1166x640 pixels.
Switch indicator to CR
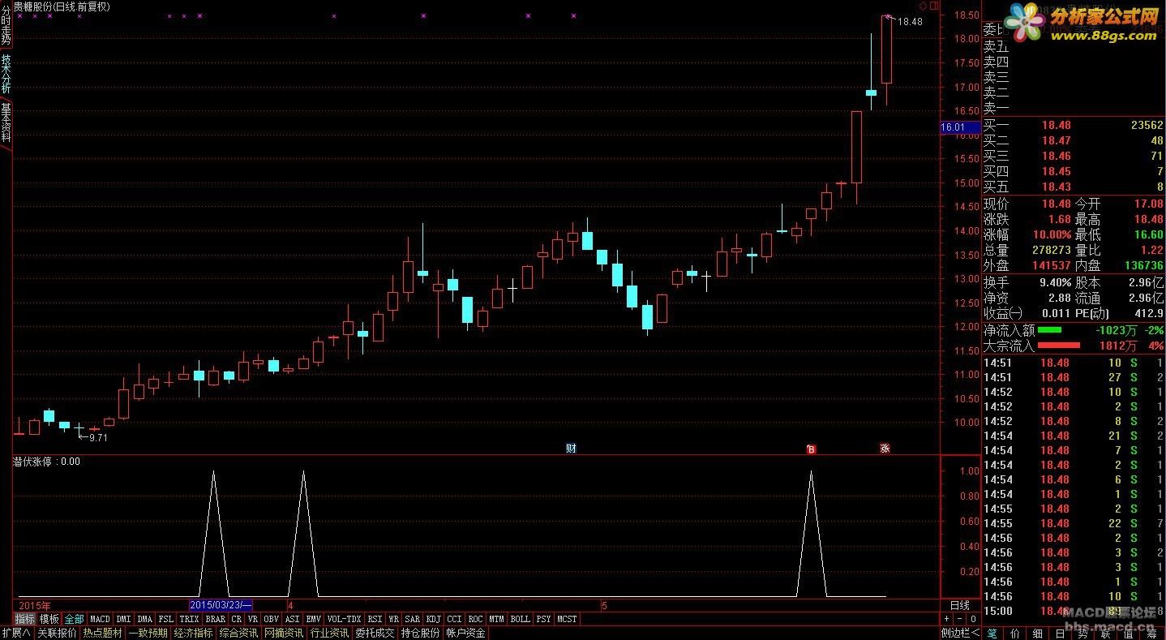tap(236, 619)
